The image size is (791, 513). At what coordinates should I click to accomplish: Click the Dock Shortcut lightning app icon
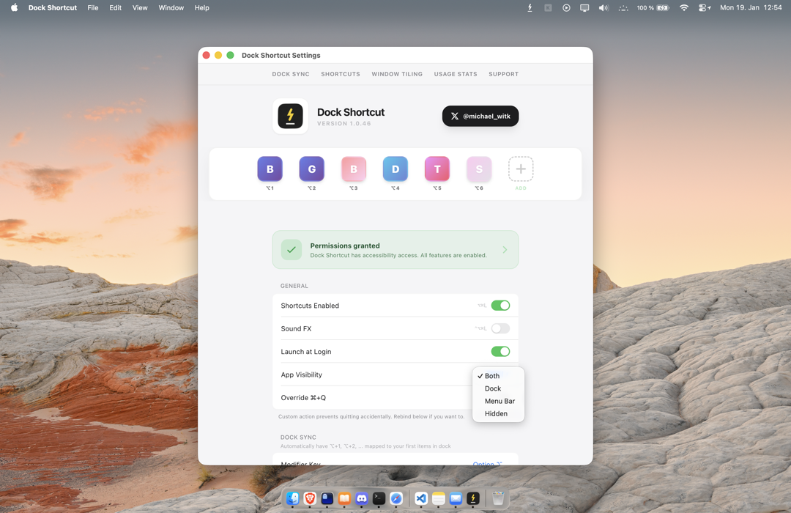tap(291, 116)
